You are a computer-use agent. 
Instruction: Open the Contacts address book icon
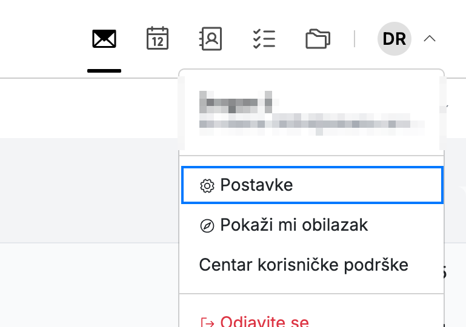[210, 39]
